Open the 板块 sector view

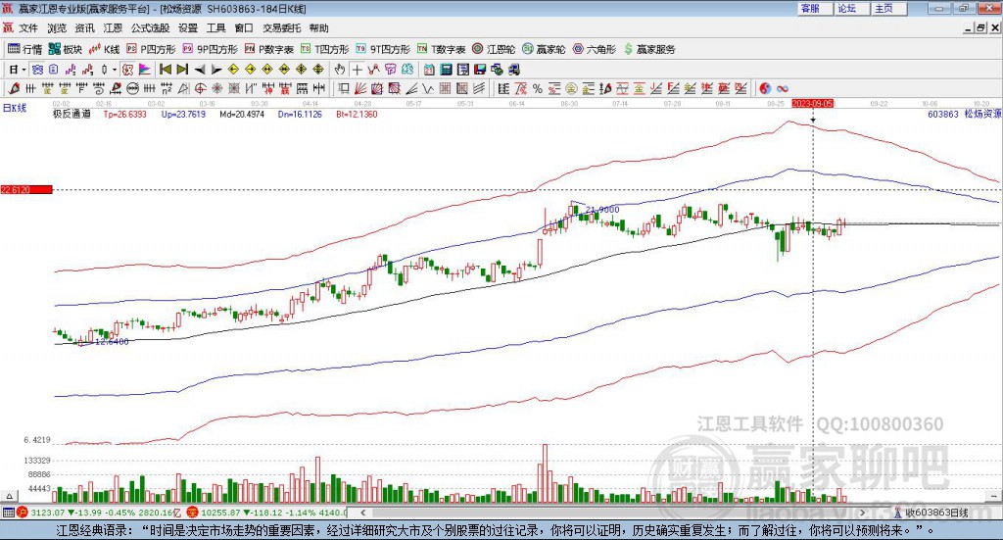pos(65,49)
